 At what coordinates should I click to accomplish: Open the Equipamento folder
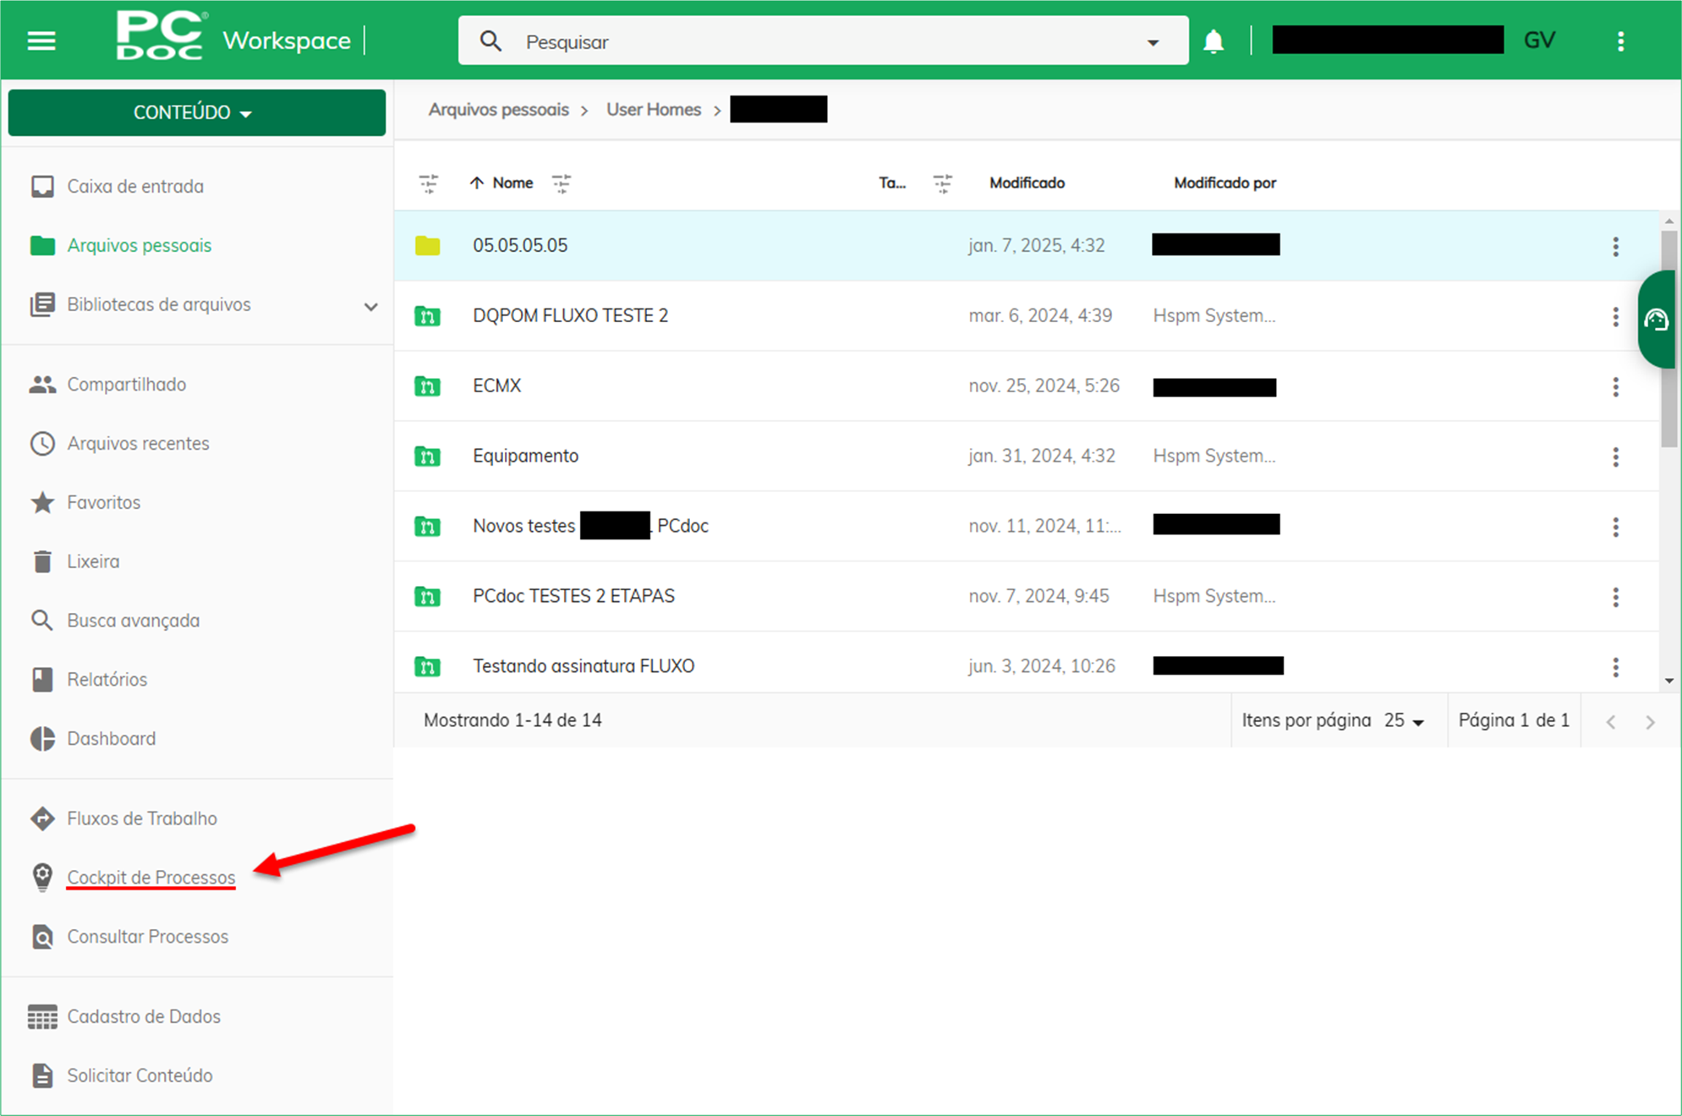[525, 456]
